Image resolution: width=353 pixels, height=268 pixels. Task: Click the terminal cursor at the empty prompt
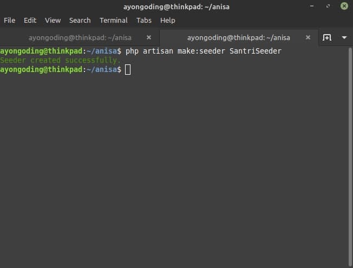128,70
